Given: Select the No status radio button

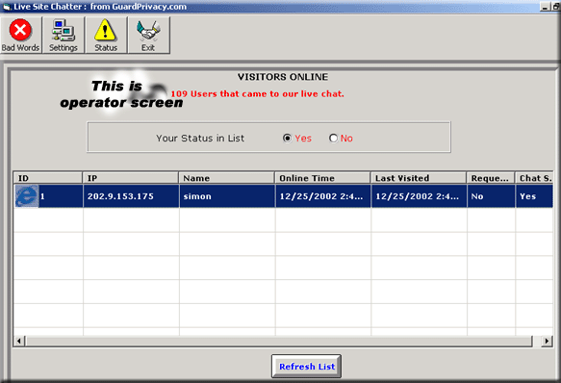Looking at the screenshot, I should coord(333,139).
